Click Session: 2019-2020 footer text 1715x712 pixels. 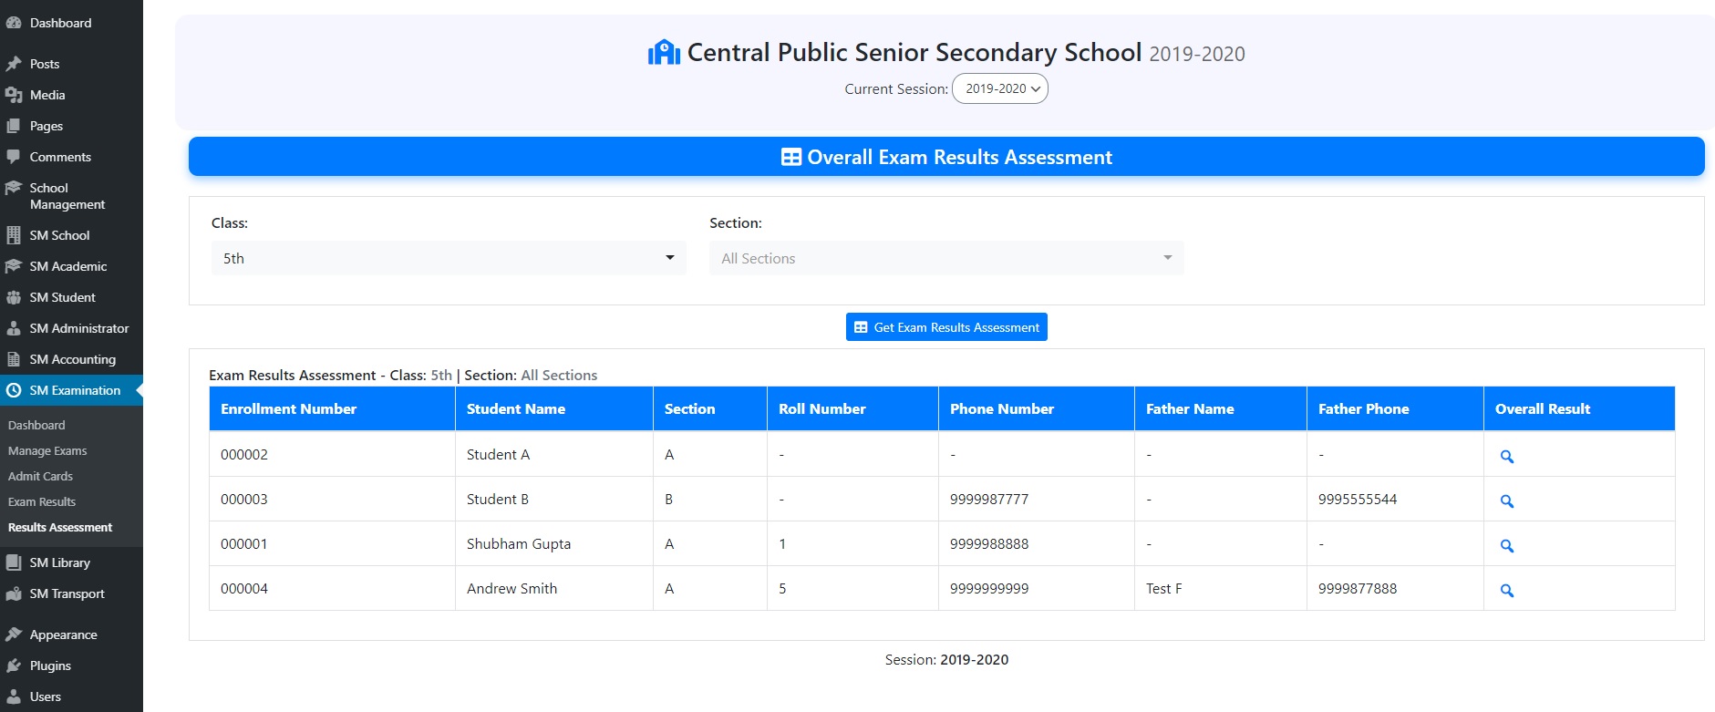coord(946,659)
